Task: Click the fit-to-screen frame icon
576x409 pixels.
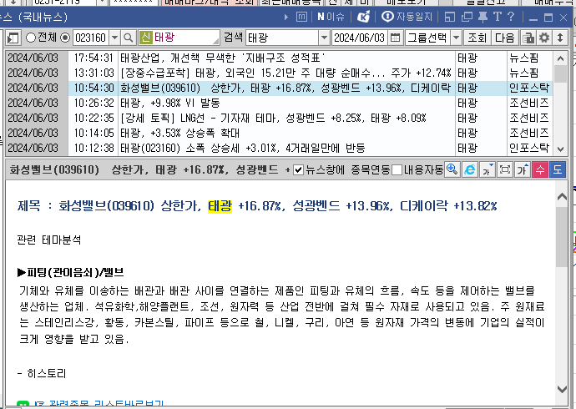Action: (x=505, y=169)
